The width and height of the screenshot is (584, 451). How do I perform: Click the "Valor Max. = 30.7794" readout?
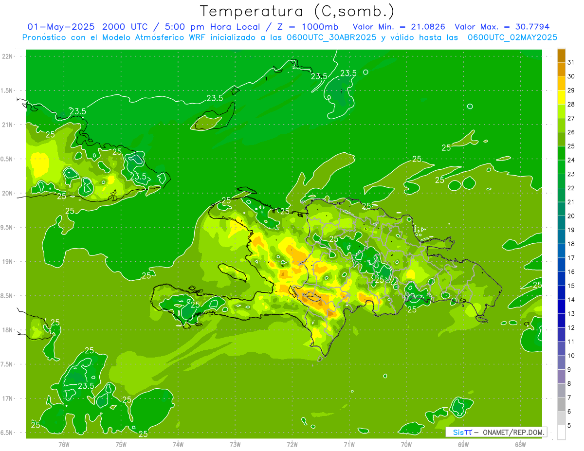point(502,27)
